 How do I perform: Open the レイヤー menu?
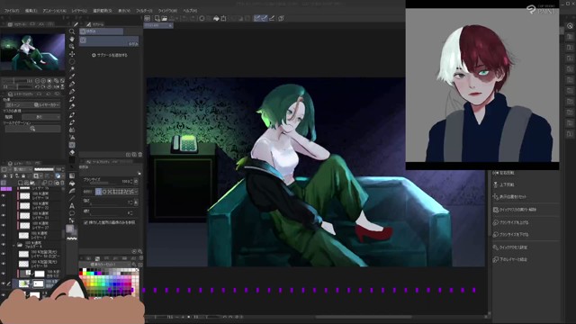coord(79,11)
